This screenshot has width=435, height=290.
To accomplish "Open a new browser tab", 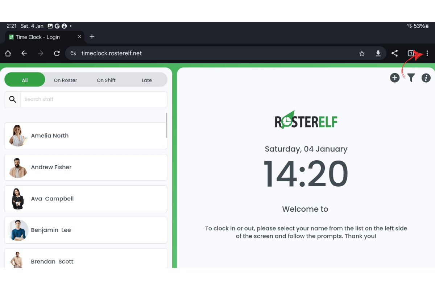I will click(92, 37).
